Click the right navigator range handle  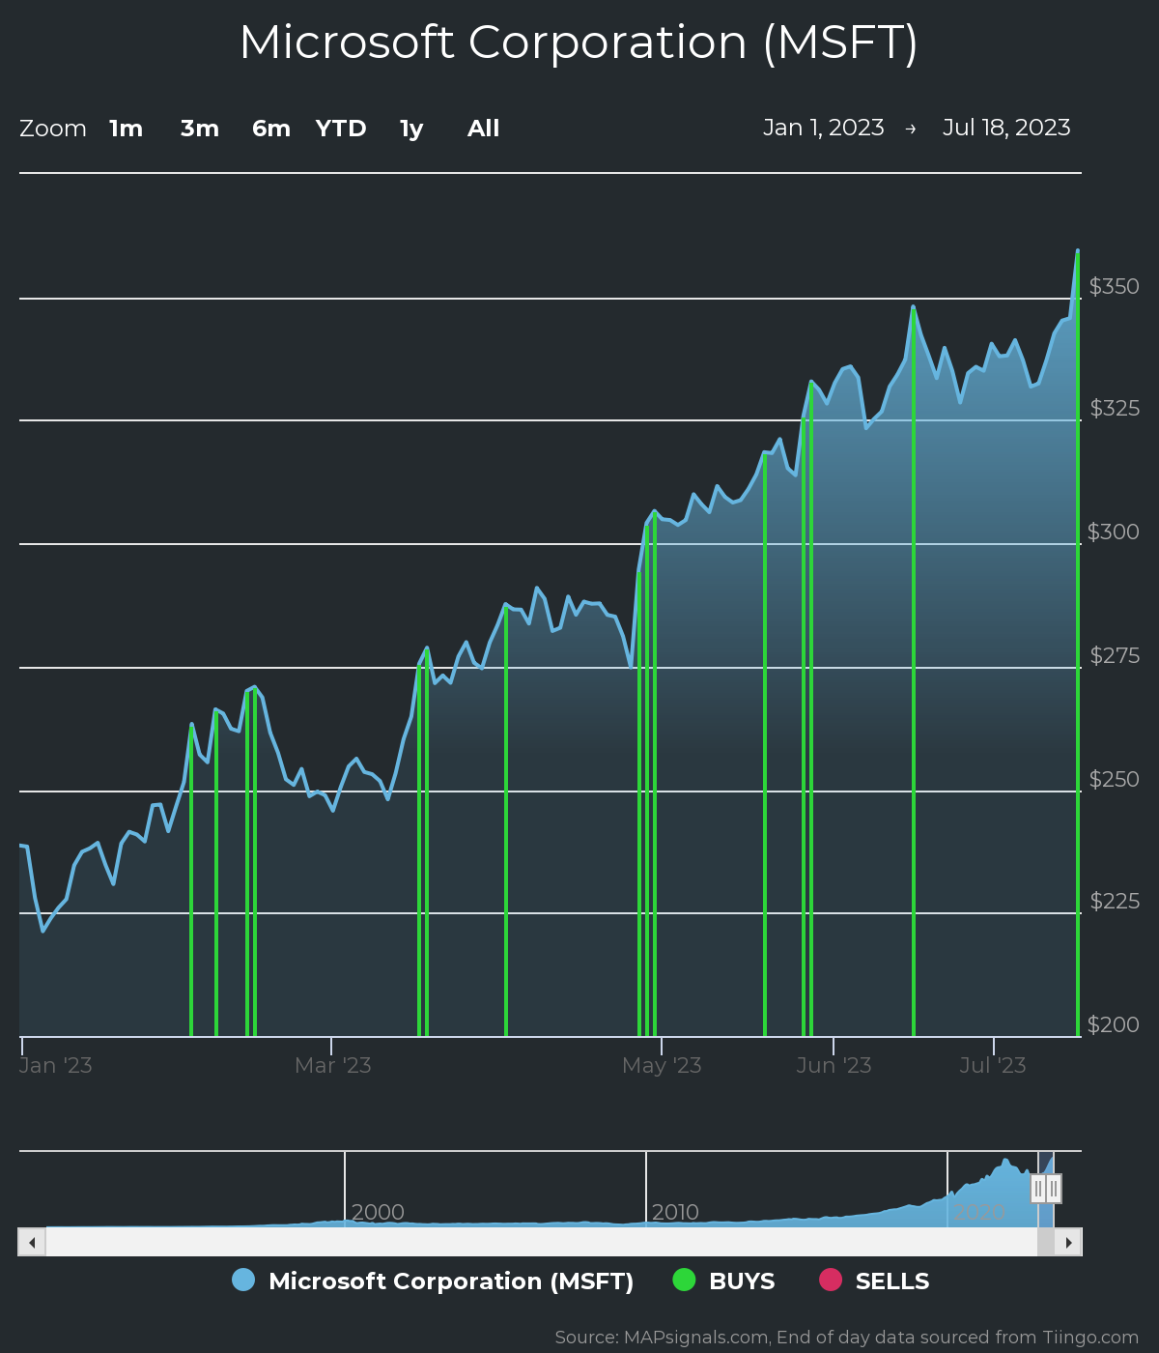click(1054, 1189)
